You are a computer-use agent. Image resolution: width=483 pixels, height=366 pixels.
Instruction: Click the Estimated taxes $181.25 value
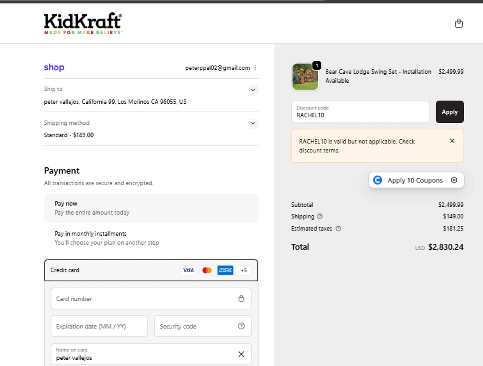pos(453,228)
